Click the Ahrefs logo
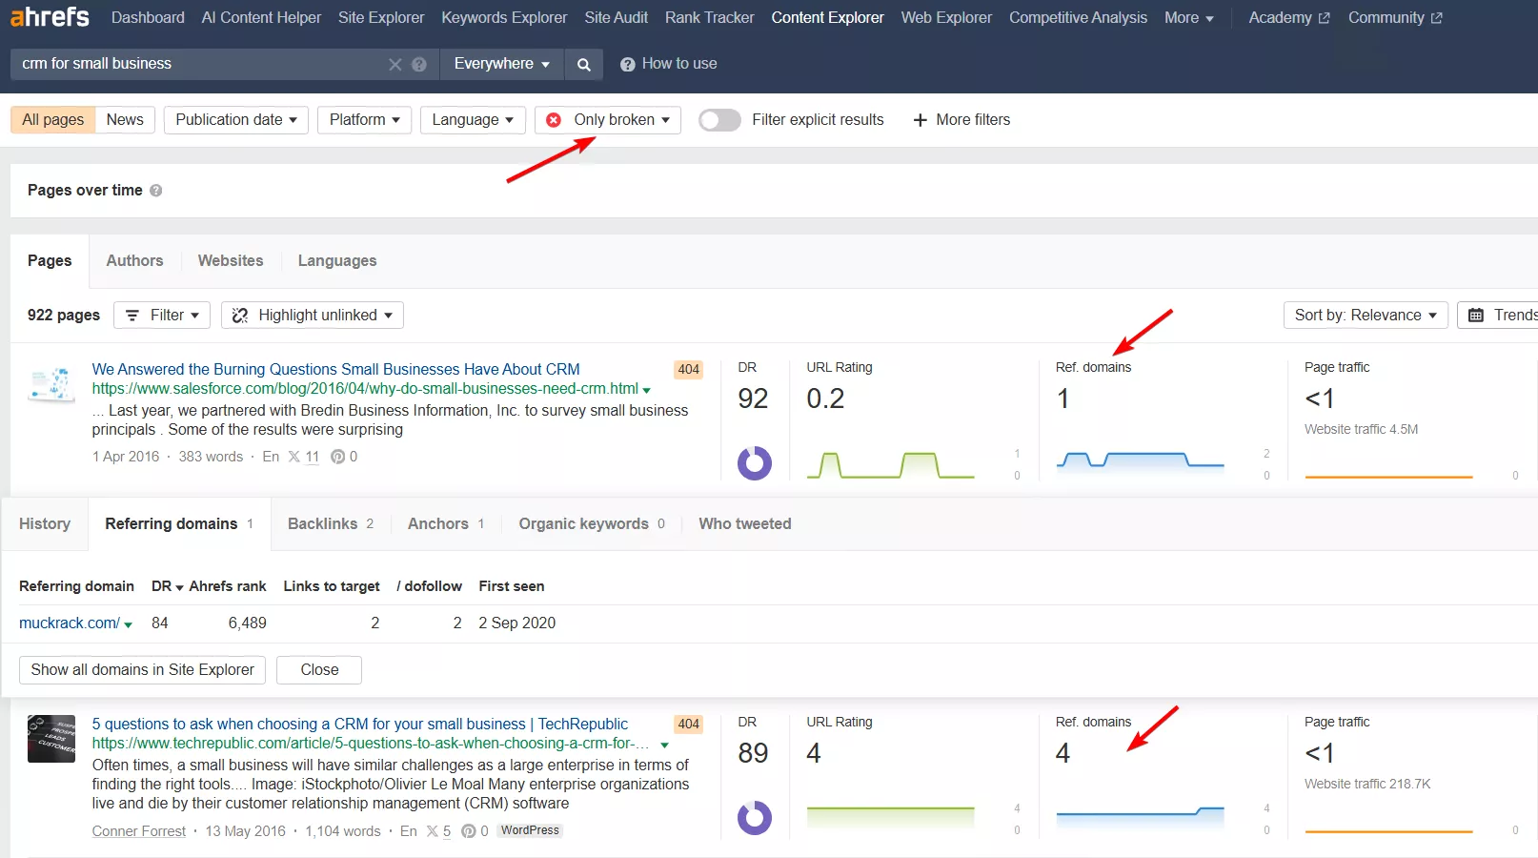This screenshot has height=858, width=1538. click(50, 17)
